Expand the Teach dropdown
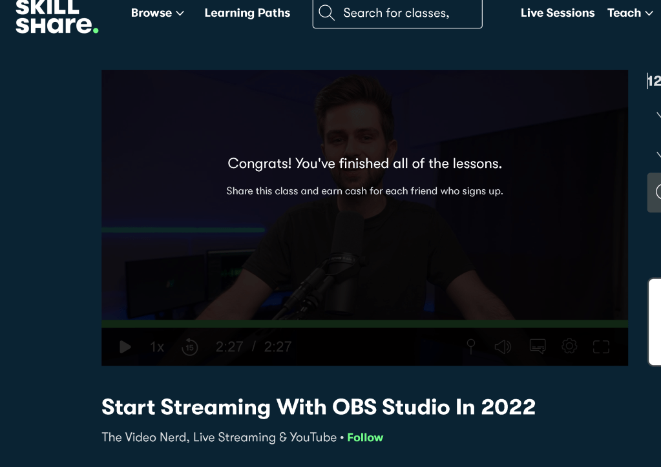 click(x=630, y=13)
